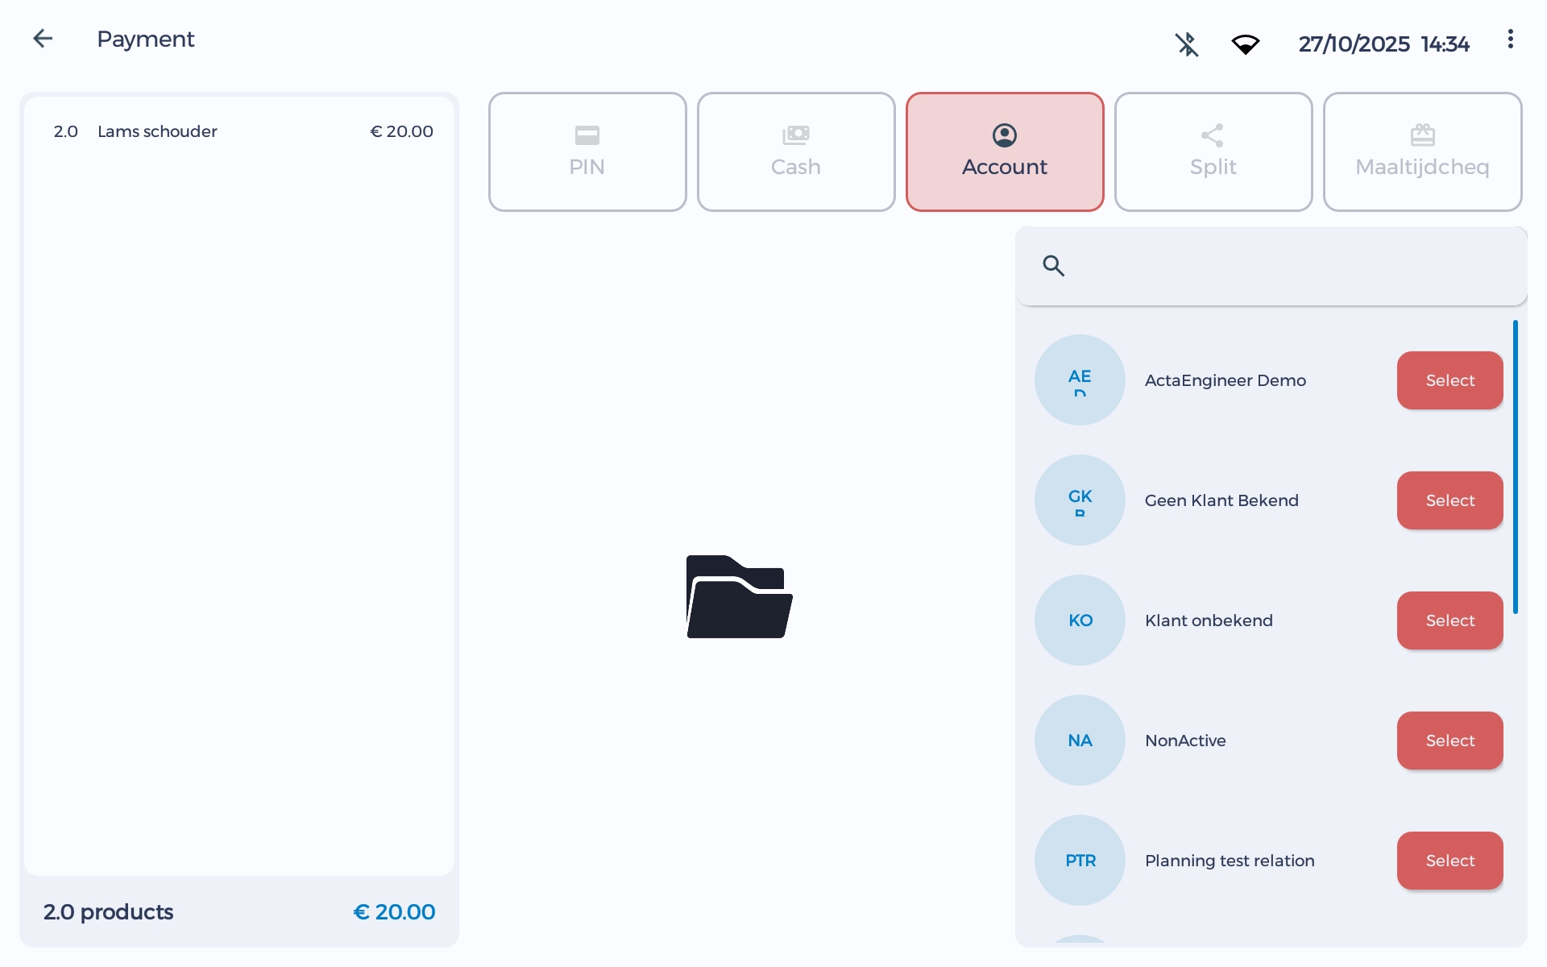Open the three-dot overflow menu
The image size is (1547, 967).
point(1510,39)
